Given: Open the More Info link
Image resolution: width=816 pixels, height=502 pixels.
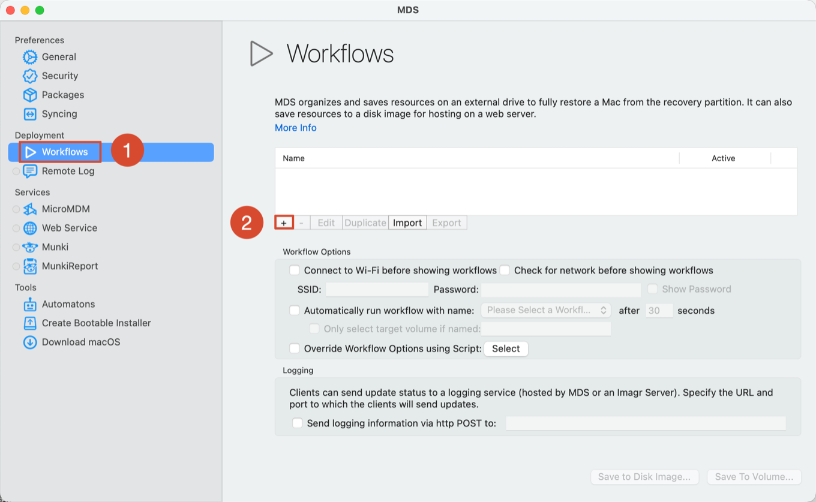Looking at the screenshot, I should click(296, 128).
